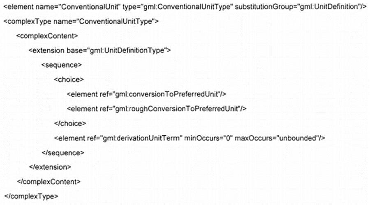Click the ConventionalUnit element declaration line
The width and height of the screenshot is (370, 205).
click(185, 7)
